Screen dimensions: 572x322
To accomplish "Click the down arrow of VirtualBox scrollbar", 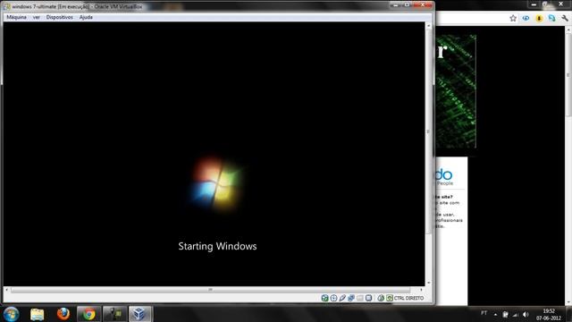I will click(x=429, y=283).
